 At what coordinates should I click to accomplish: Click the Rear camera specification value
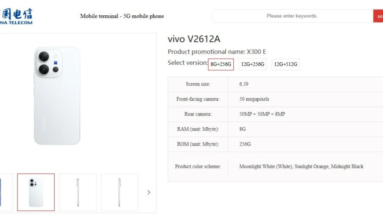262,114
